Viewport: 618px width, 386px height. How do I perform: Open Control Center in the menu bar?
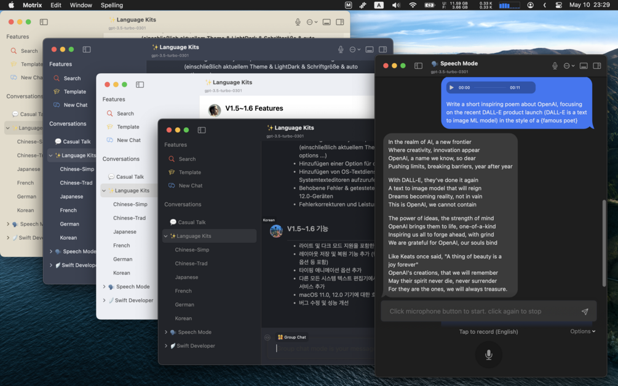coord(558,5)
